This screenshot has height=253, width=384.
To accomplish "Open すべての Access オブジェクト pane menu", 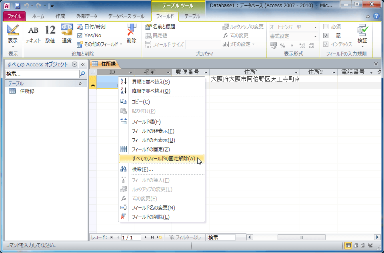I will click(75, 64).
